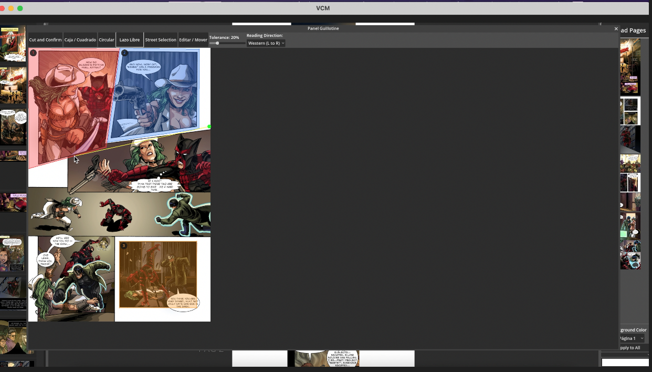652x372 pixels.
Task: Select top thumbnail in Load Pages panel
Action: [630, 67]
